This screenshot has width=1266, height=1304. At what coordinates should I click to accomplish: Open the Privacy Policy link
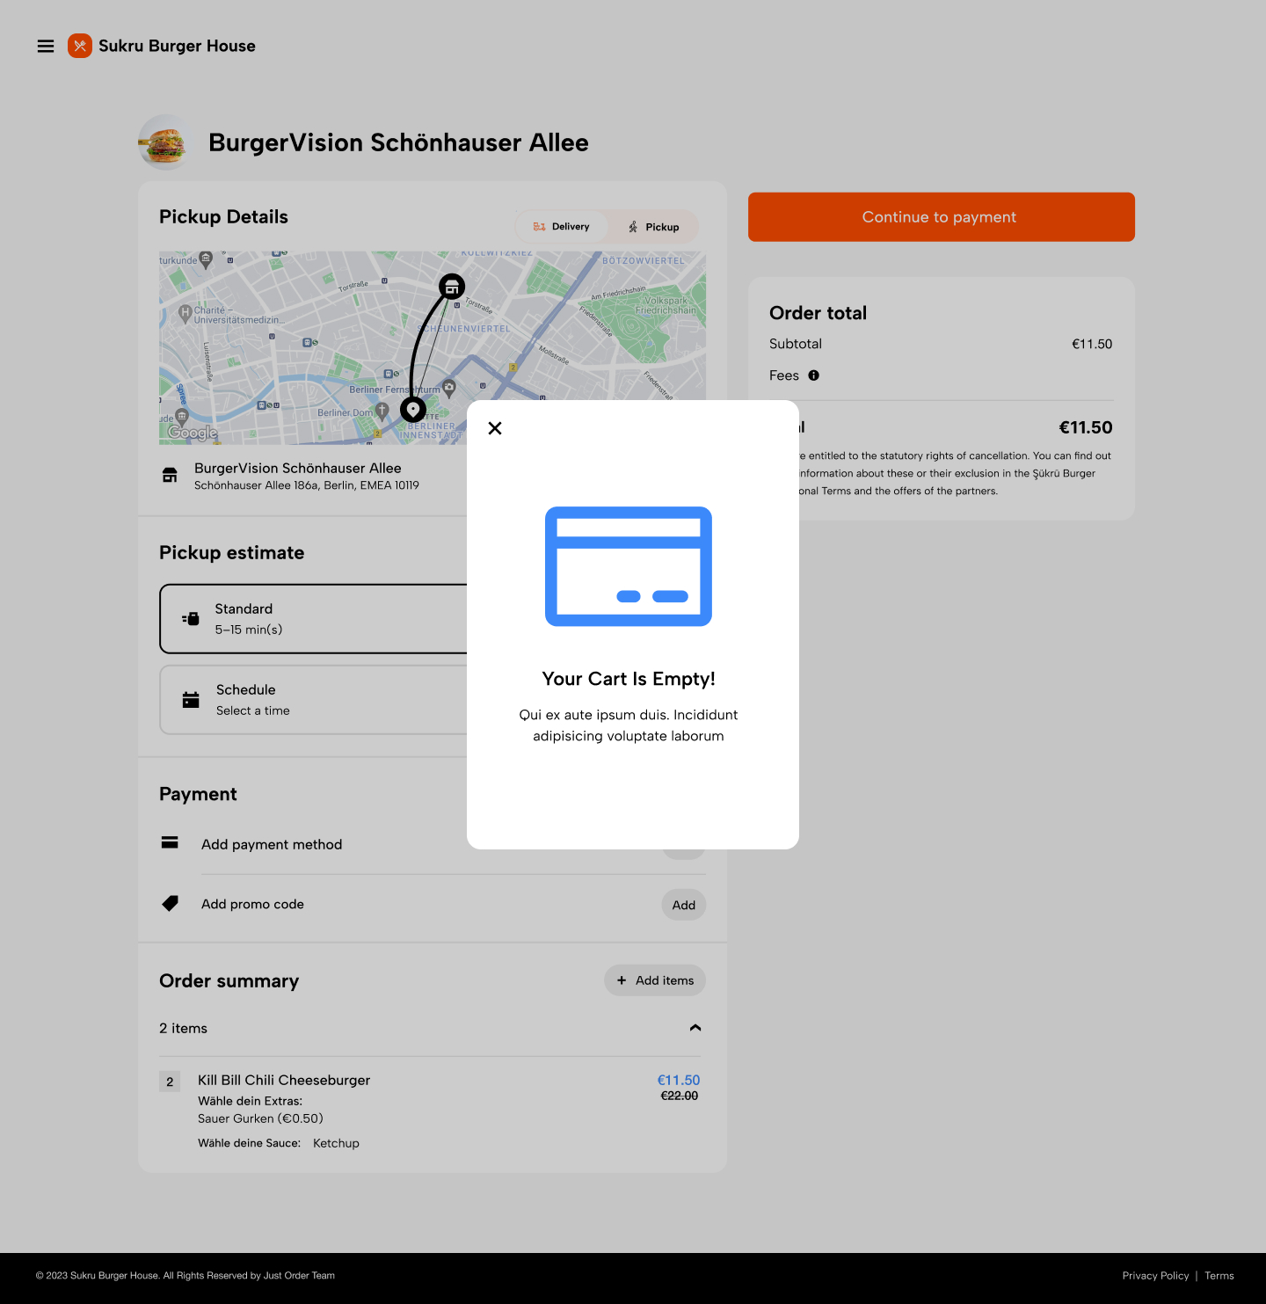click(1155, 1276)
